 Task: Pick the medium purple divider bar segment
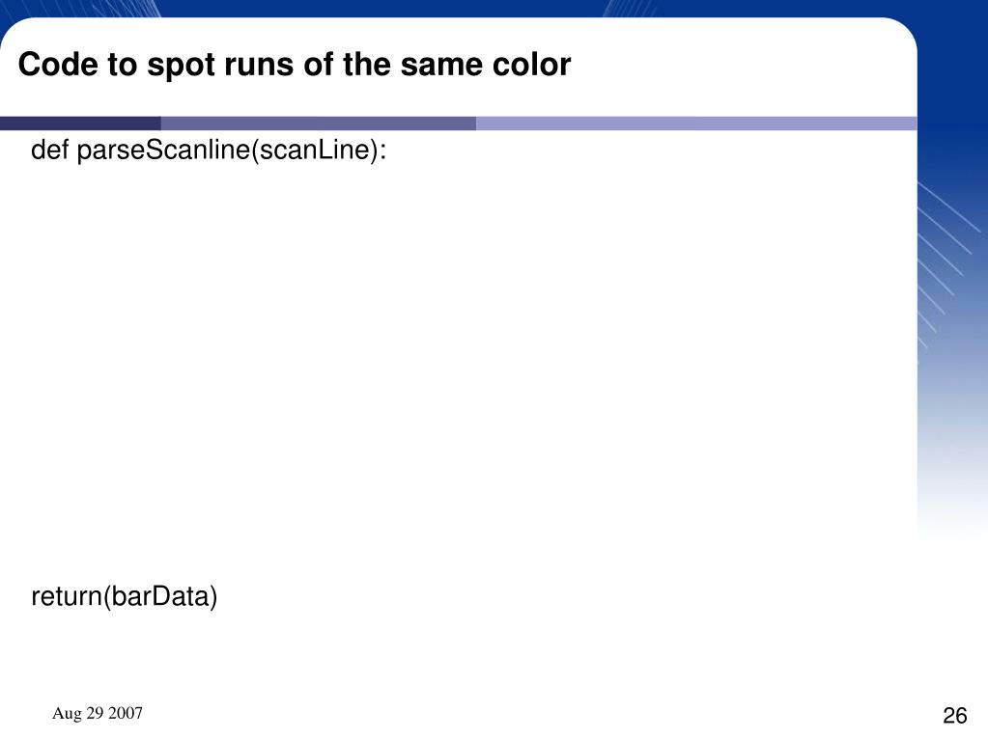point(318,123)
